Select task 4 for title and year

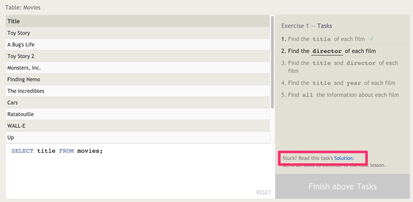[x=341, y=83]
